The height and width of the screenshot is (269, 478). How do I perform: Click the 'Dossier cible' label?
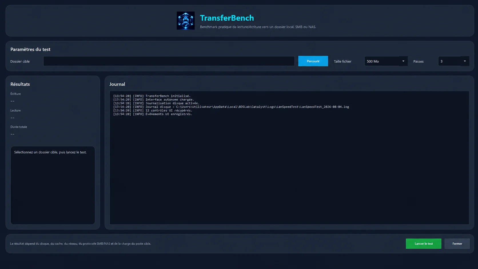point(20,61)
